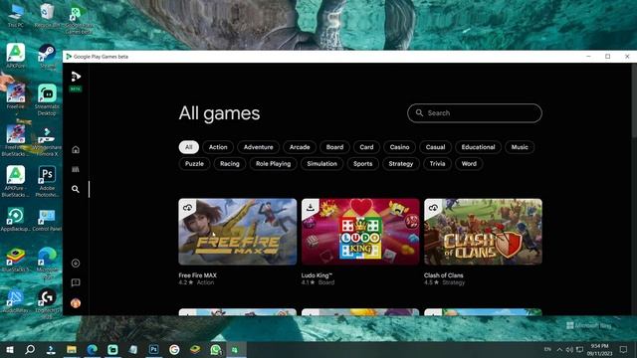Open the Windows Start menu
This screenshot has width=637, height=358.
pyautogui.click(x=10, y=349)
